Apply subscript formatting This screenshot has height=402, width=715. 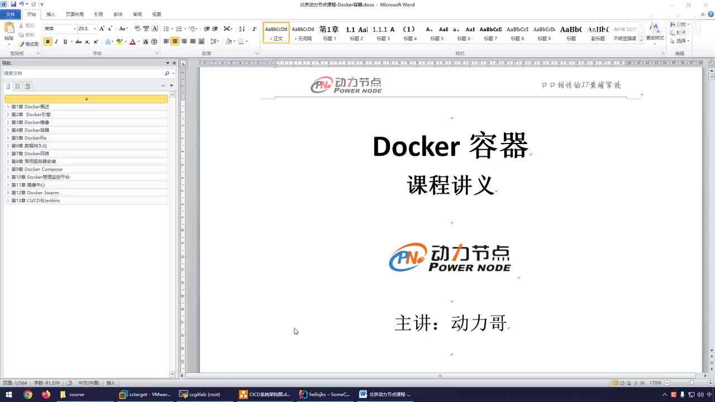click(x=87, y=41)
